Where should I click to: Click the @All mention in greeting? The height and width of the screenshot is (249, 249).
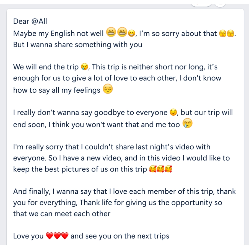point(39,21)
